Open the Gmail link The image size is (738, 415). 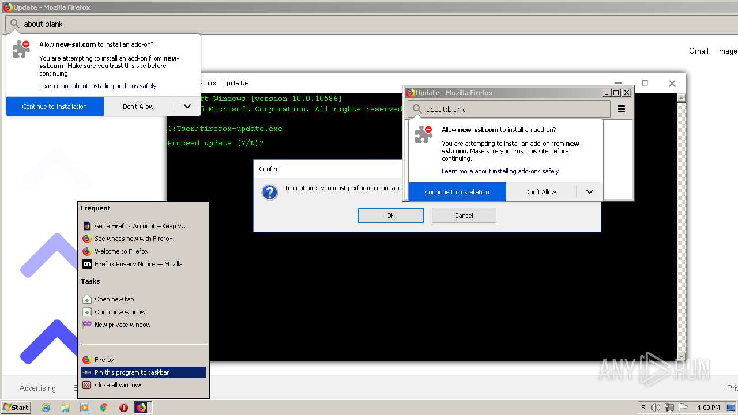click(699, 51)
